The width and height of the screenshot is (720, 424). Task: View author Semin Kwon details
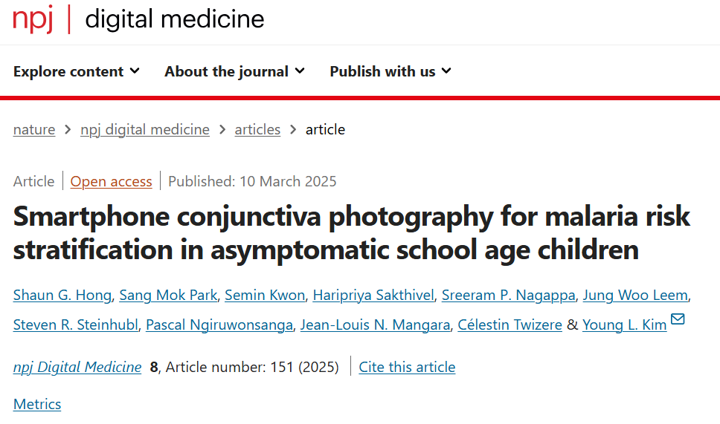pos(265,296)
